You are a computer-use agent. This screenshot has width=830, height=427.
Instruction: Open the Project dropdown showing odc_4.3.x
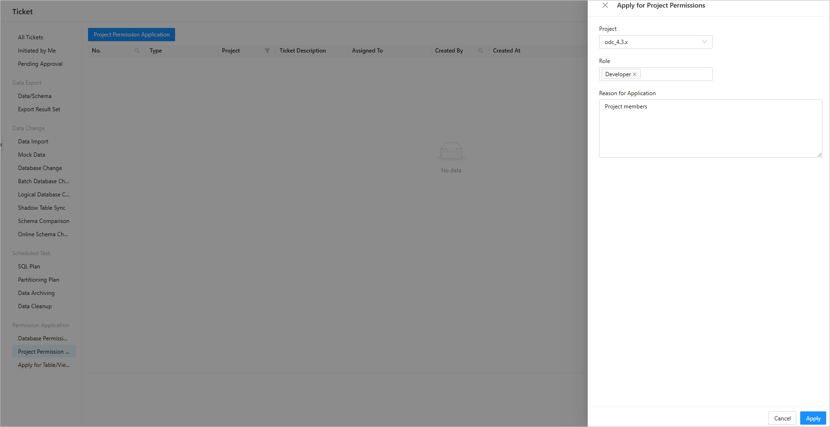click(x=655, y=42)
